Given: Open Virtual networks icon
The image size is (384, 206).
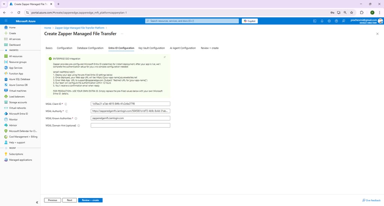Looking at the screenshot, I should pos(6,108).
